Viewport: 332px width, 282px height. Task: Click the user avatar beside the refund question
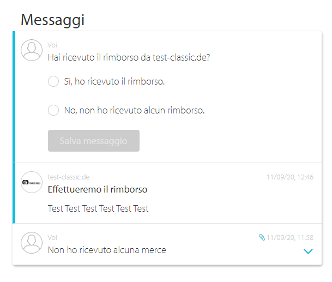(32, 50)
